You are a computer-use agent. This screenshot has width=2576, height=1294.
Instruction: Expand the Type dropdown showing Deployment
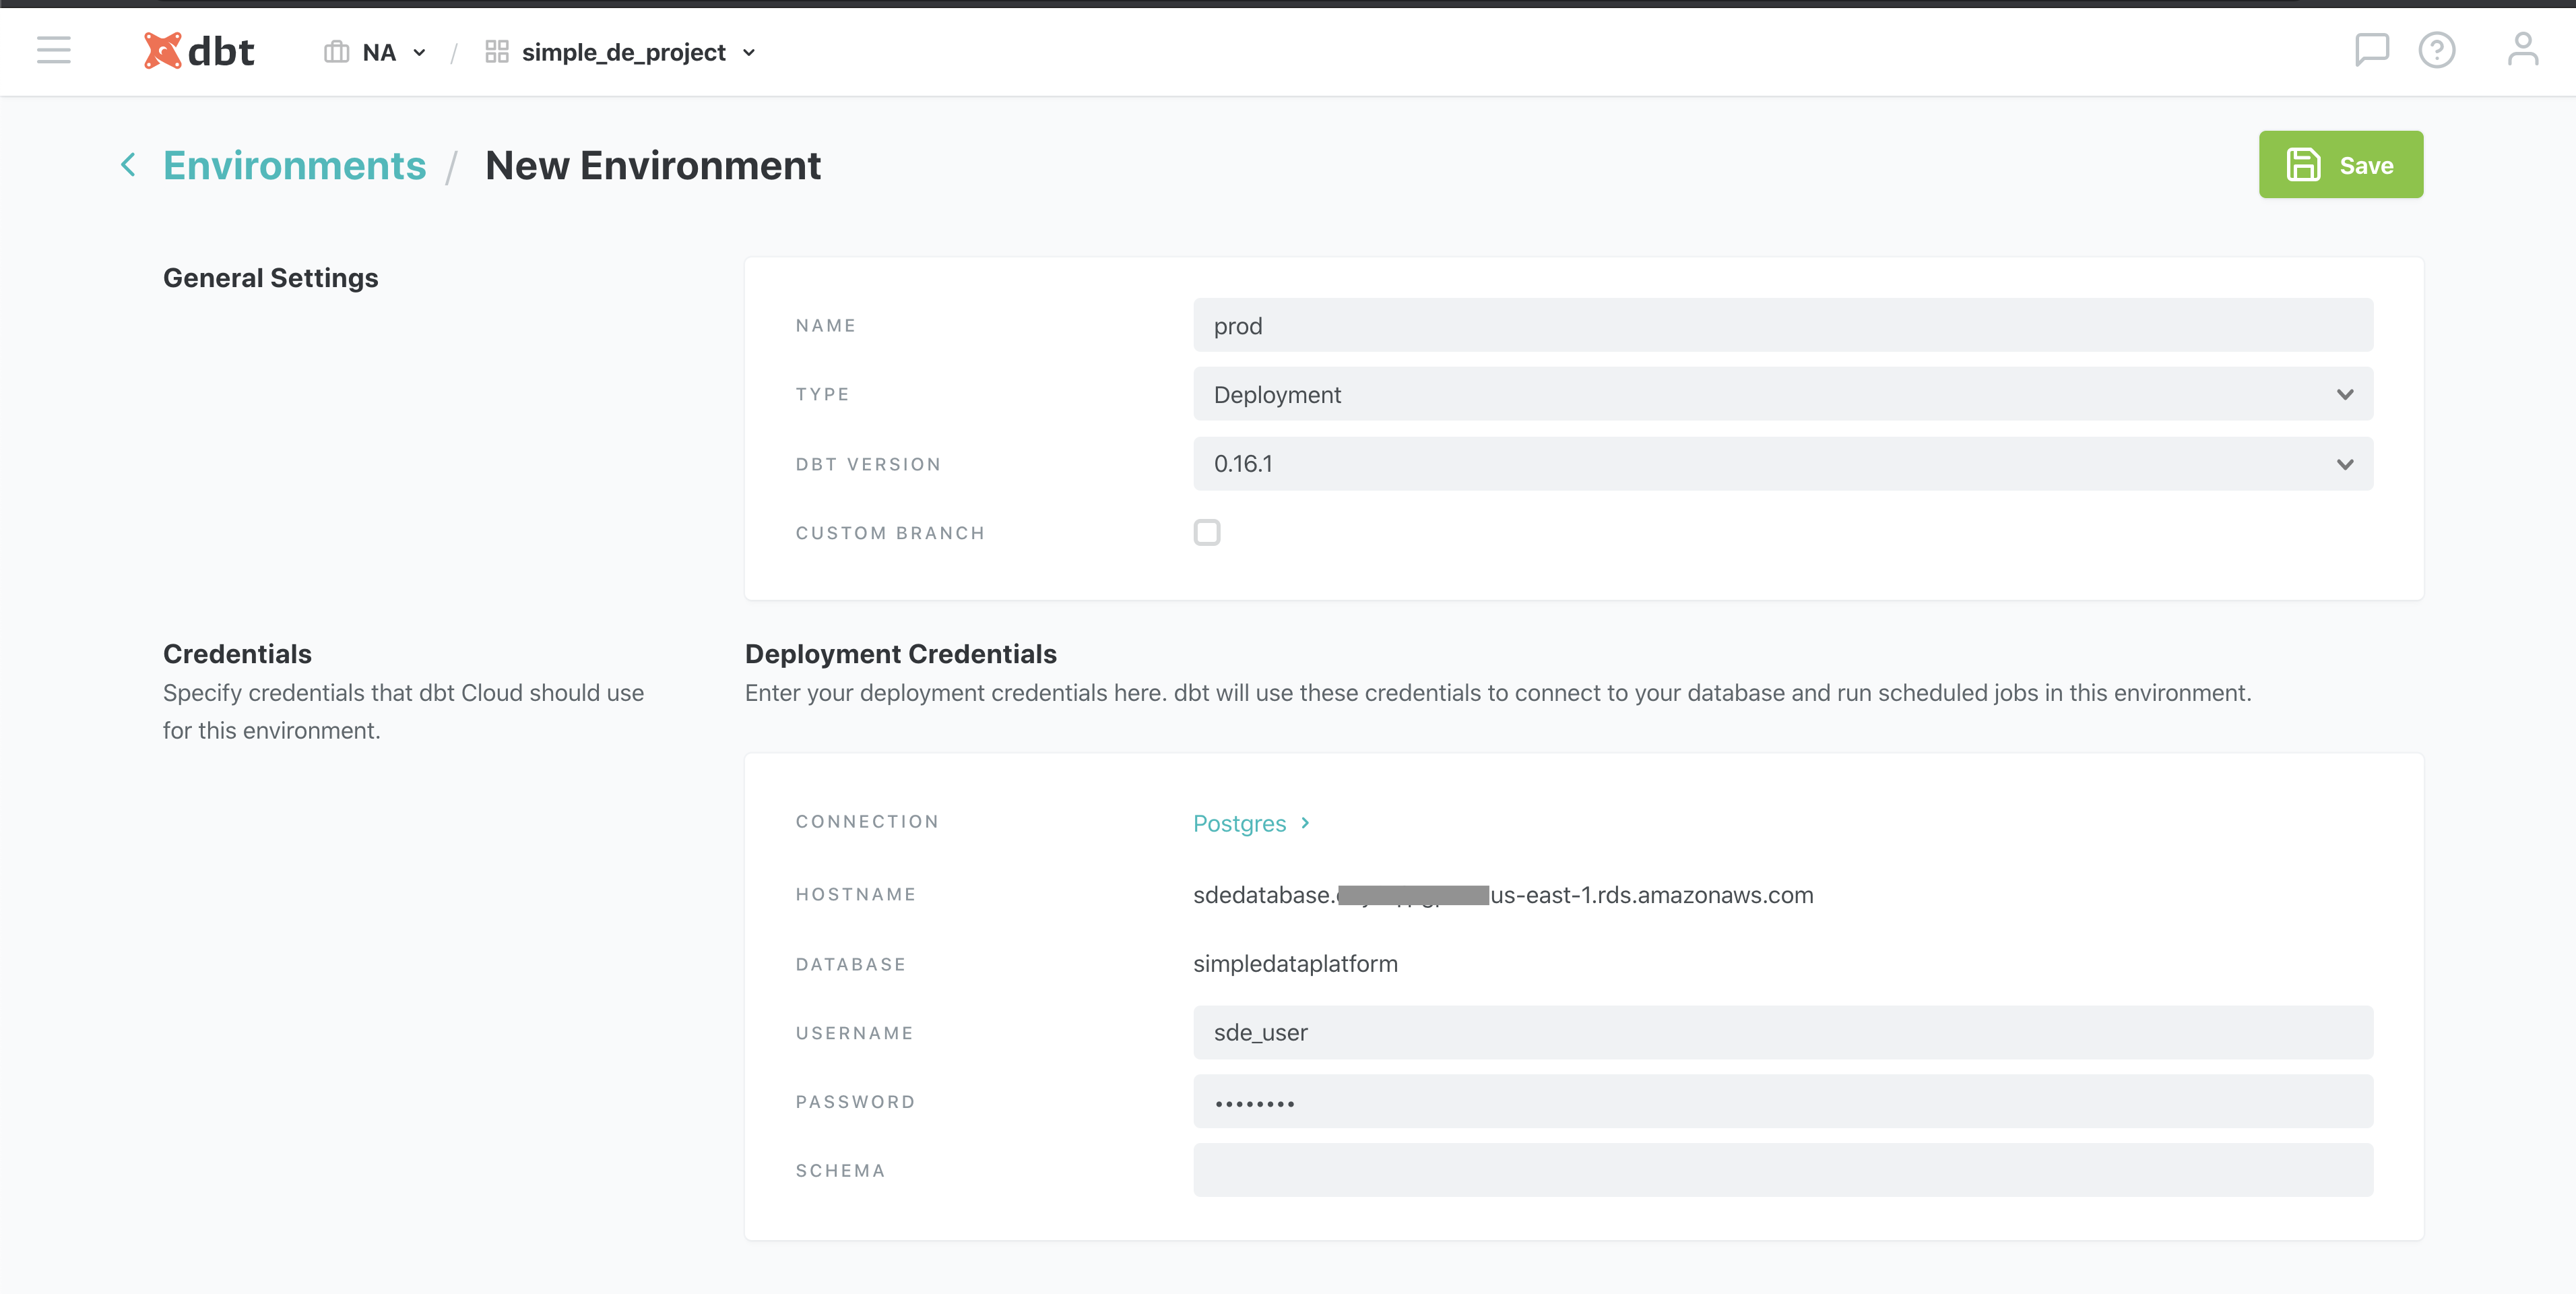(x=1782, y=394)
